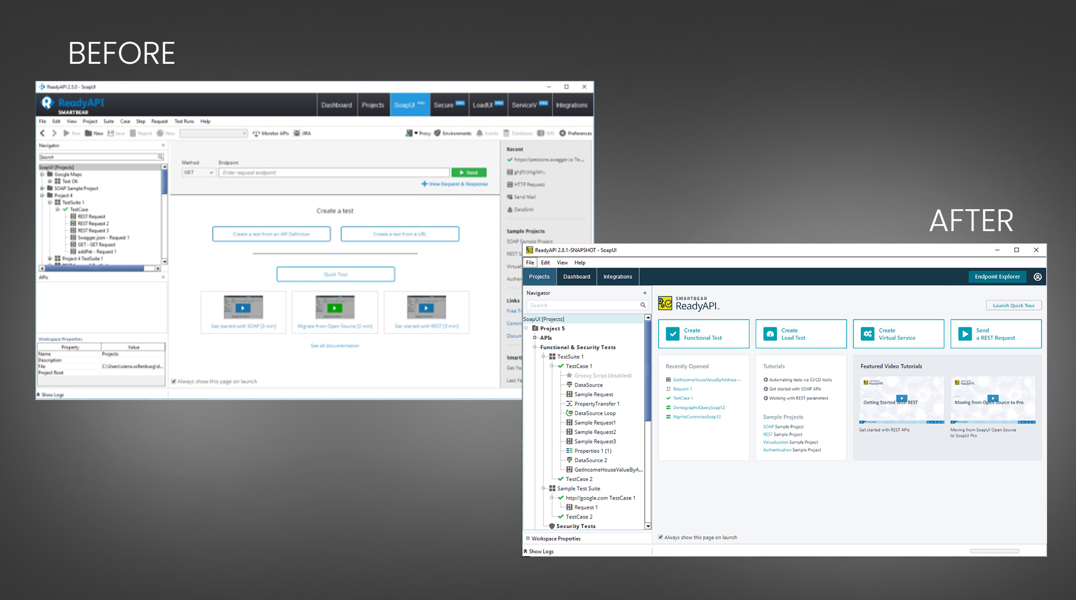Click the Send a REST Request play icon
The width and height of the screenshot is (1076, 600).
[964, 334]
